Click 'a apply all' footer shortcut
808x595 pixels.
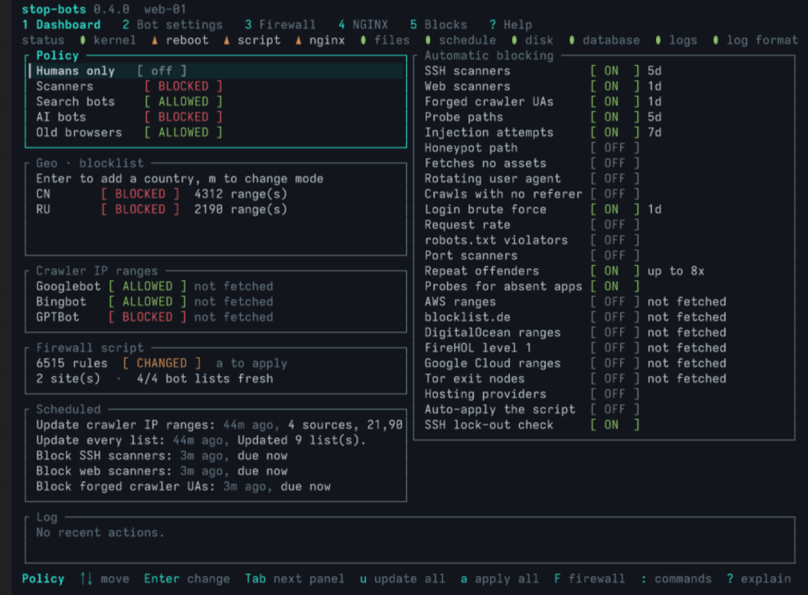(499, 579)
